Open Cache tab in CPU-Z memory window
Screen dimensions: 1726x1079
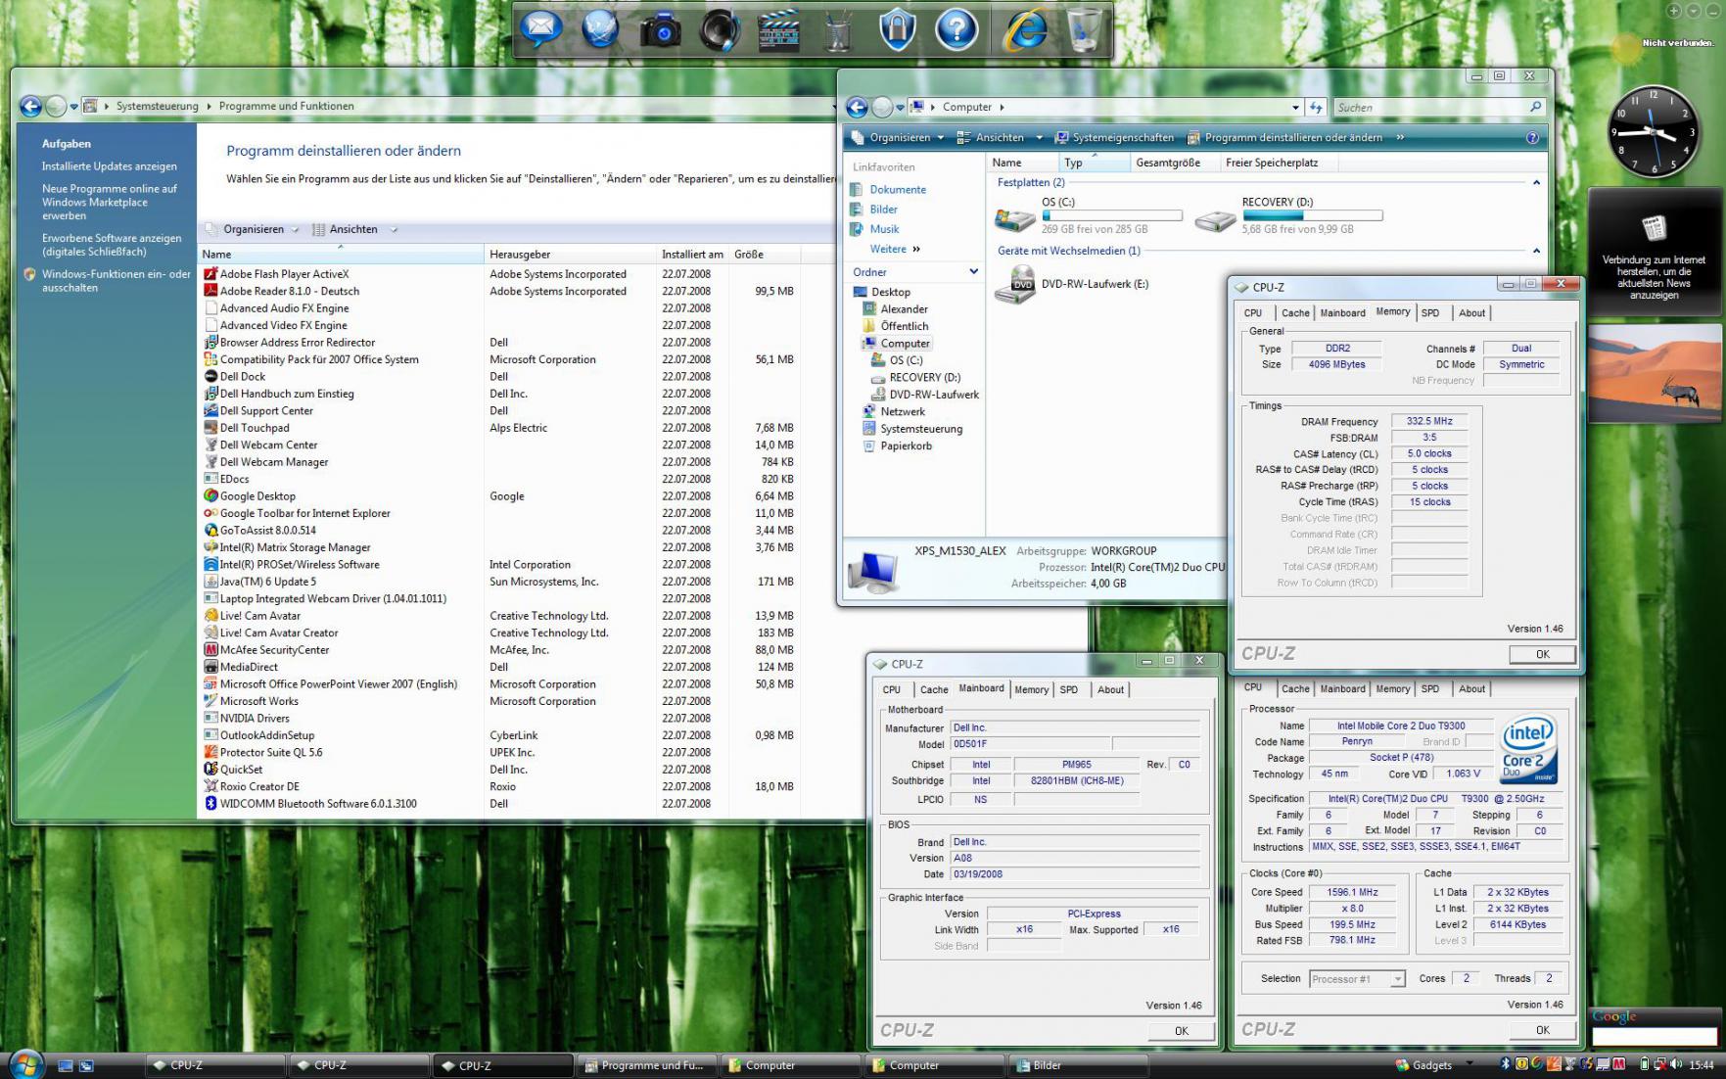[x=1295, y=313]
